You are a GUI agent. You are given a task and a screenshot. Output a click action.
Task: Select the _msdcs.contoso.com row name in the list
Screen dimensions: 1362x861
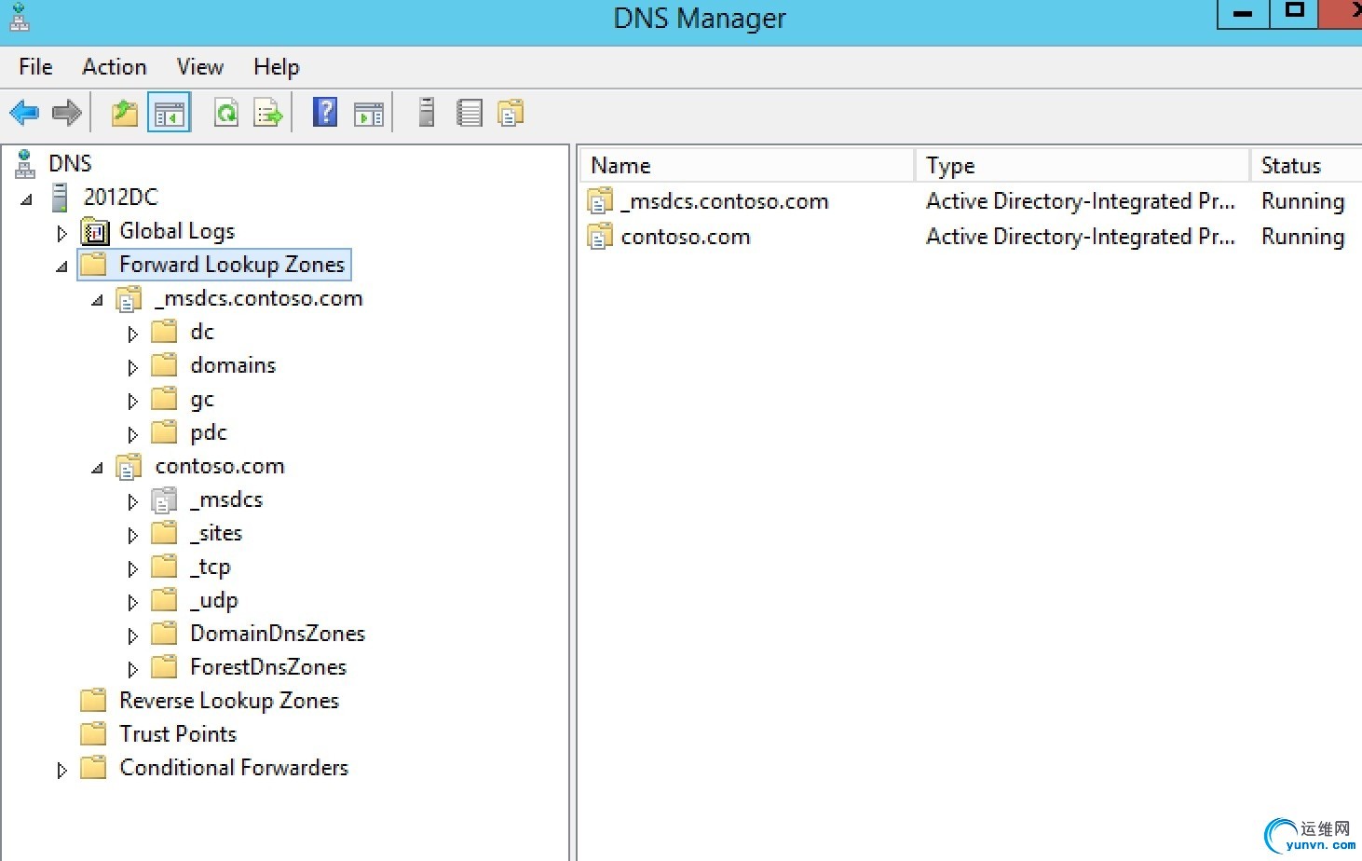coord(725,201)
